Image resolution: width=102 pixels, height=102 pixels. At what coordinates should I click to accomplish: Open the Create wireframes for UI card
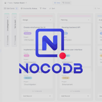point(37,34)
